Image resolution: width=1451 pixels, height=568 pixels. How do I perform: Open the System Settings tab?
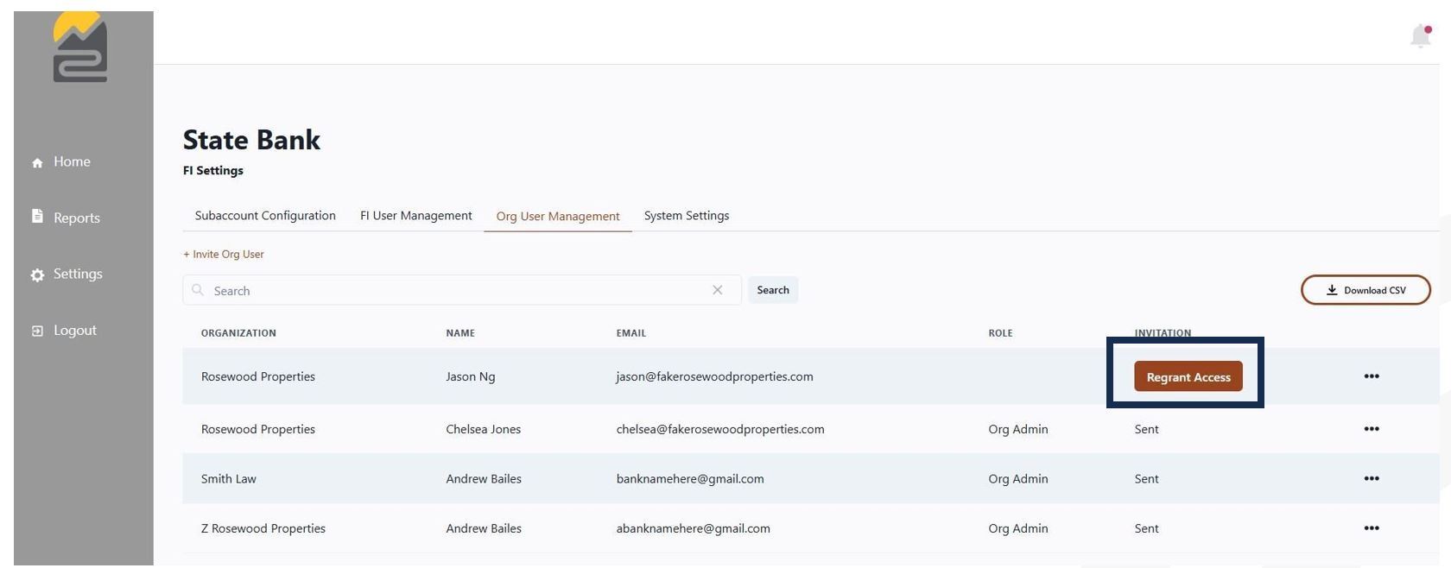click(687, 216)
